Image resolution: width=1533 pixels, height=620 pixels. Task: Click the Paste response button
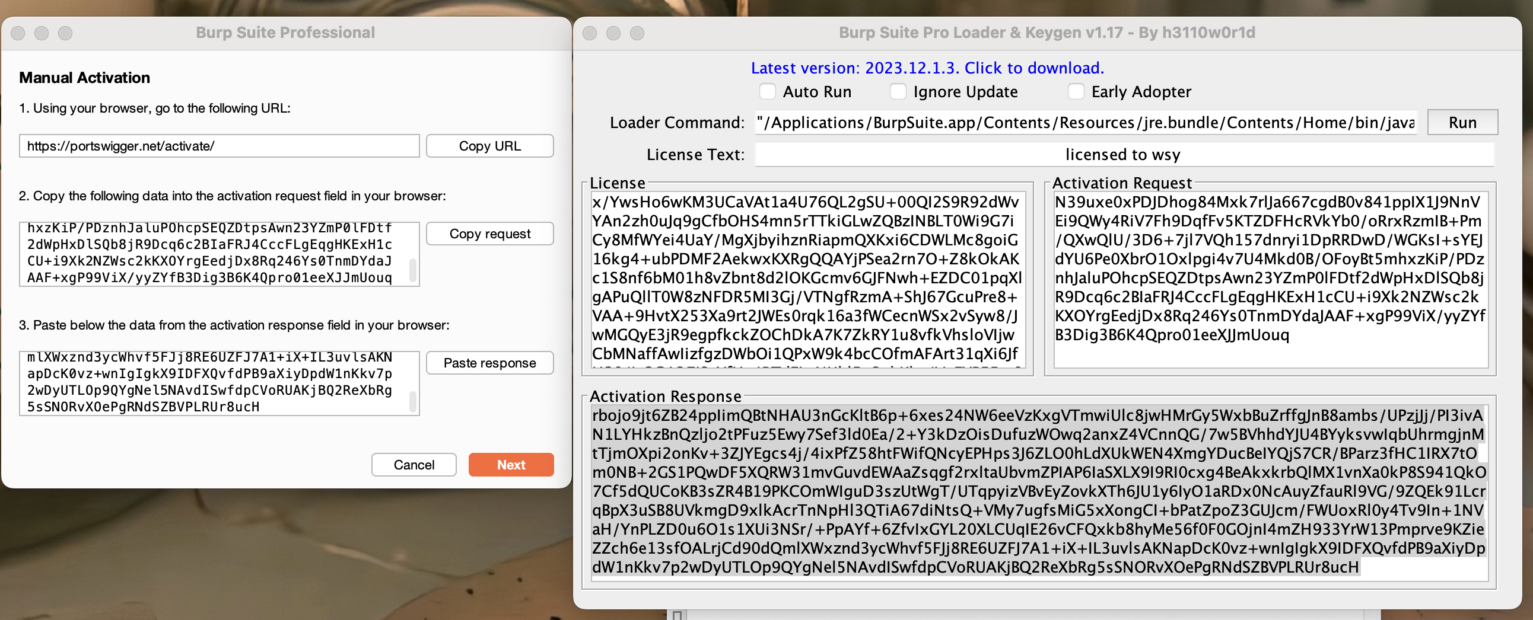click(489, 363)
